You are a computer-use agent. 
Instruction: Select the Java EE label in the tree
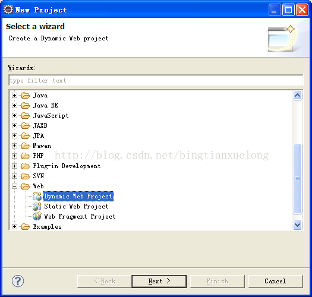(46, 105)
